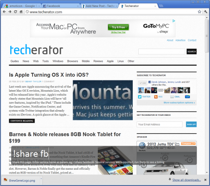
Task: Bookmark this page with the star icon
Action: [199, 12]
